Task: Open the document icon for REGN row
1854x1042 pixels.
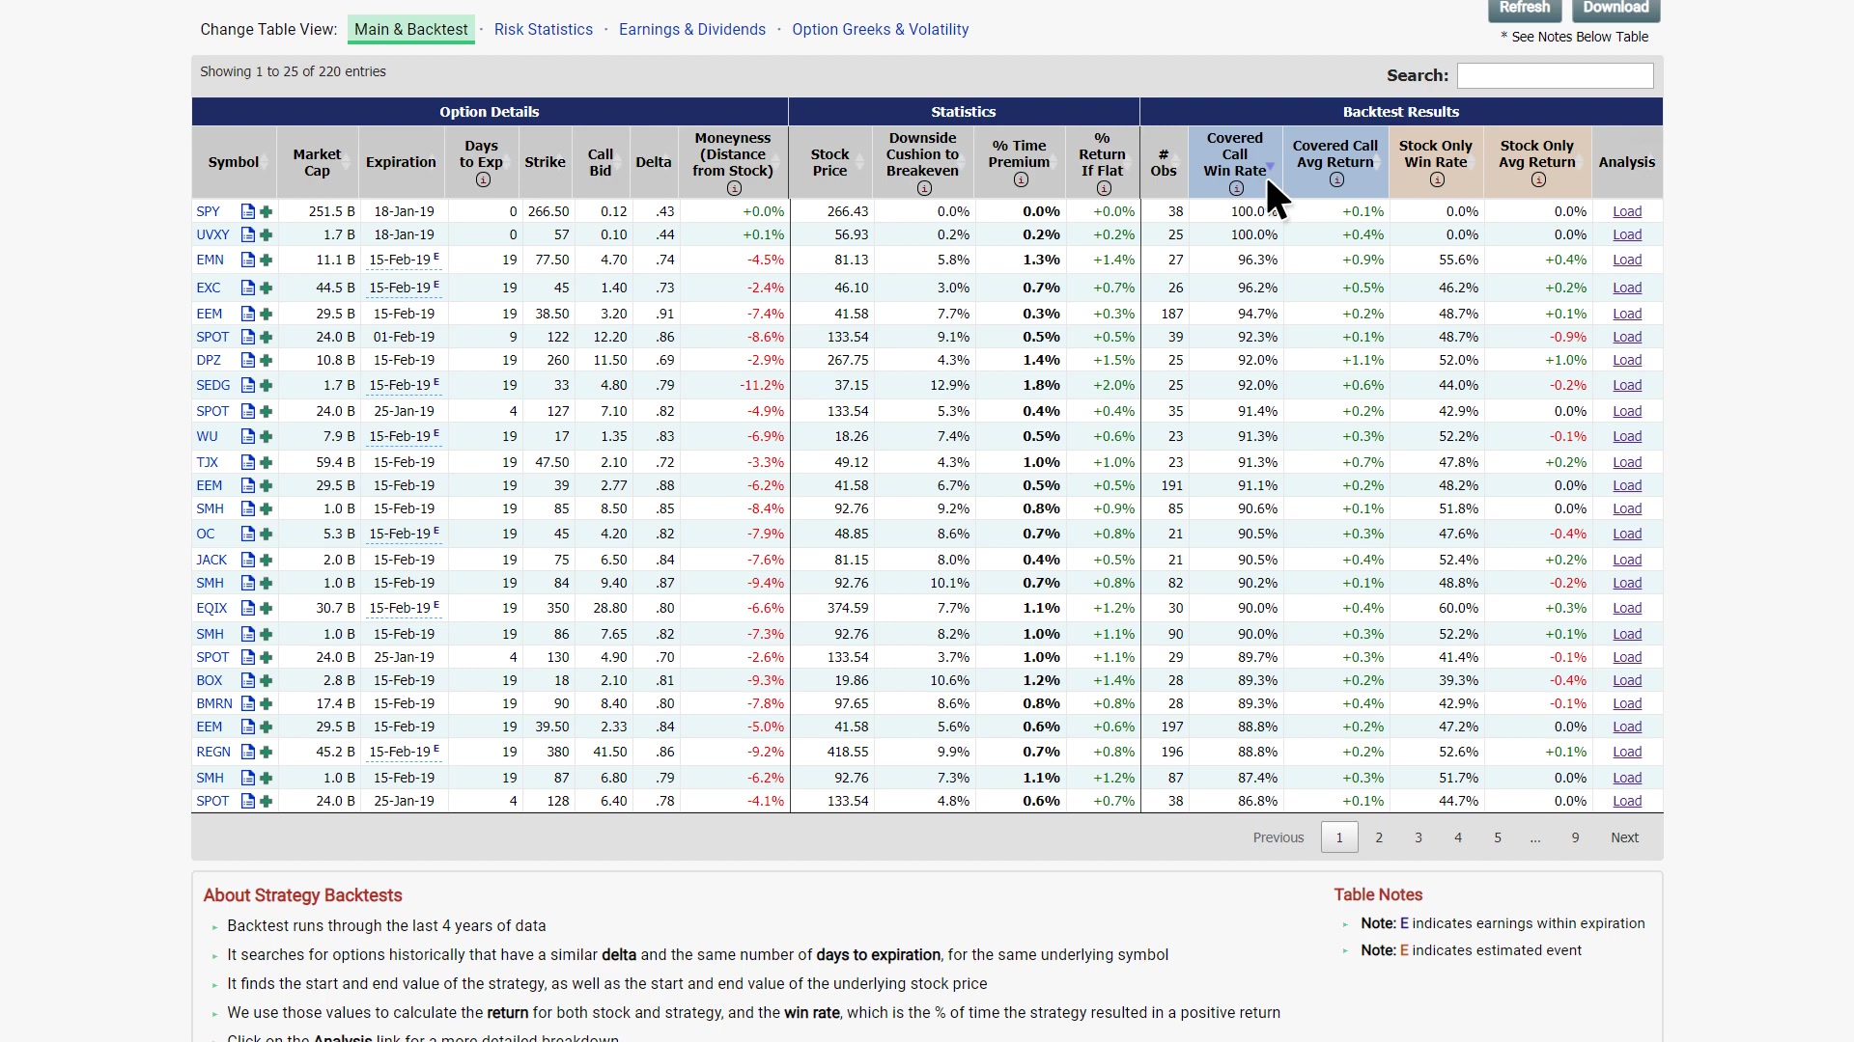Action: pyautogui.click(x=248, y=752)
